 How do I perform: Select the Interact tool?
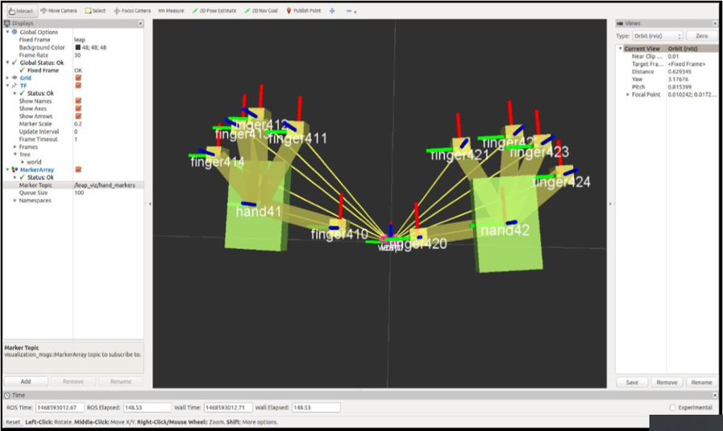(x=20, y=10)
